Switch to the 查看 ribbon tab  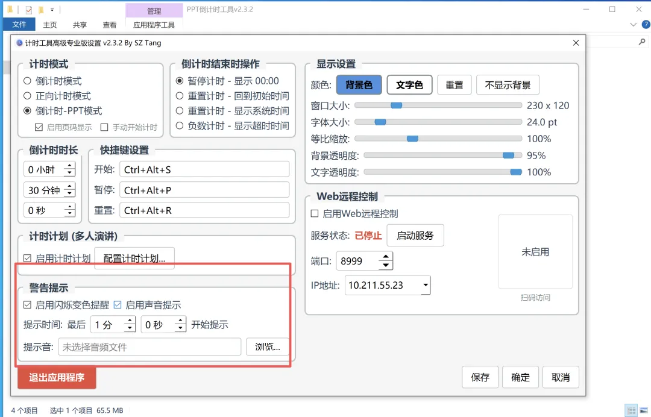coord(110,25)
